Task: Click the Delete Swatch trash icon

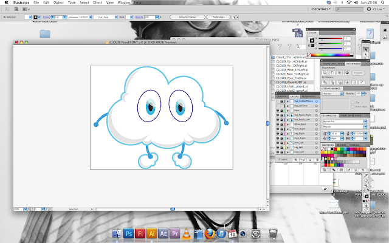Action: pos(362,170)
